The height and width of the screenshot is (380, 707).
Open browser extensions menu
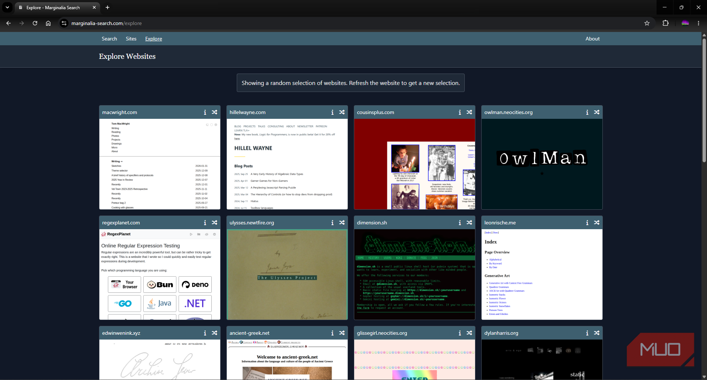665,23
